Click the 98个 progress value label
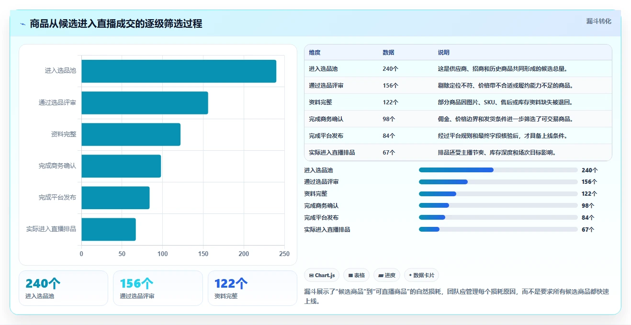 point(588,205)
